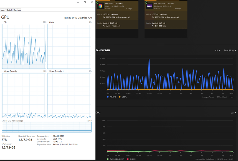The image size is (238, 161).
Task: Click the Playing — 6:19 / 22:31 status
Action: pos(163,6)
